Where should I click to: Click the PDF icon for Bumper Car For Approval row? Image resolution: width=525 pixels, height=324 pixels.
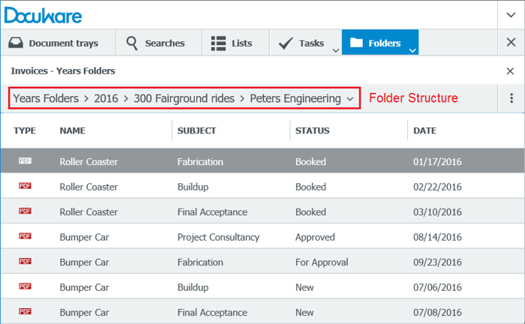[25, 262]
